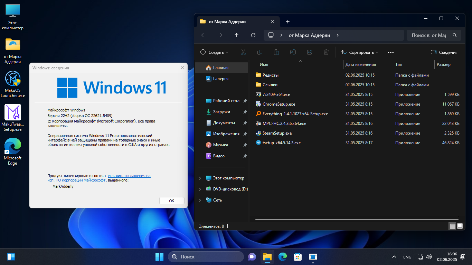Switch to large thumbnails view layout
472x265 pixels.
[x=460, y=226]
